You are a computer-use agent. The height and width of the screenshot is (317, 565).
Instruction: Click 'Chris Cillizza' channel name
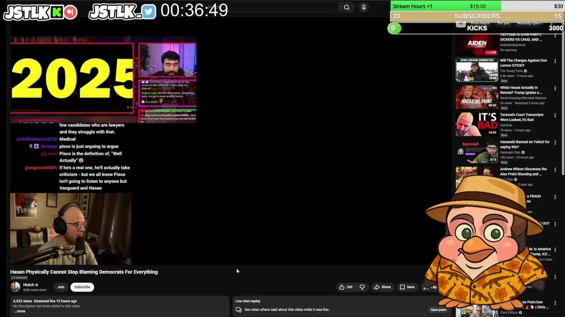coord(508,313)
